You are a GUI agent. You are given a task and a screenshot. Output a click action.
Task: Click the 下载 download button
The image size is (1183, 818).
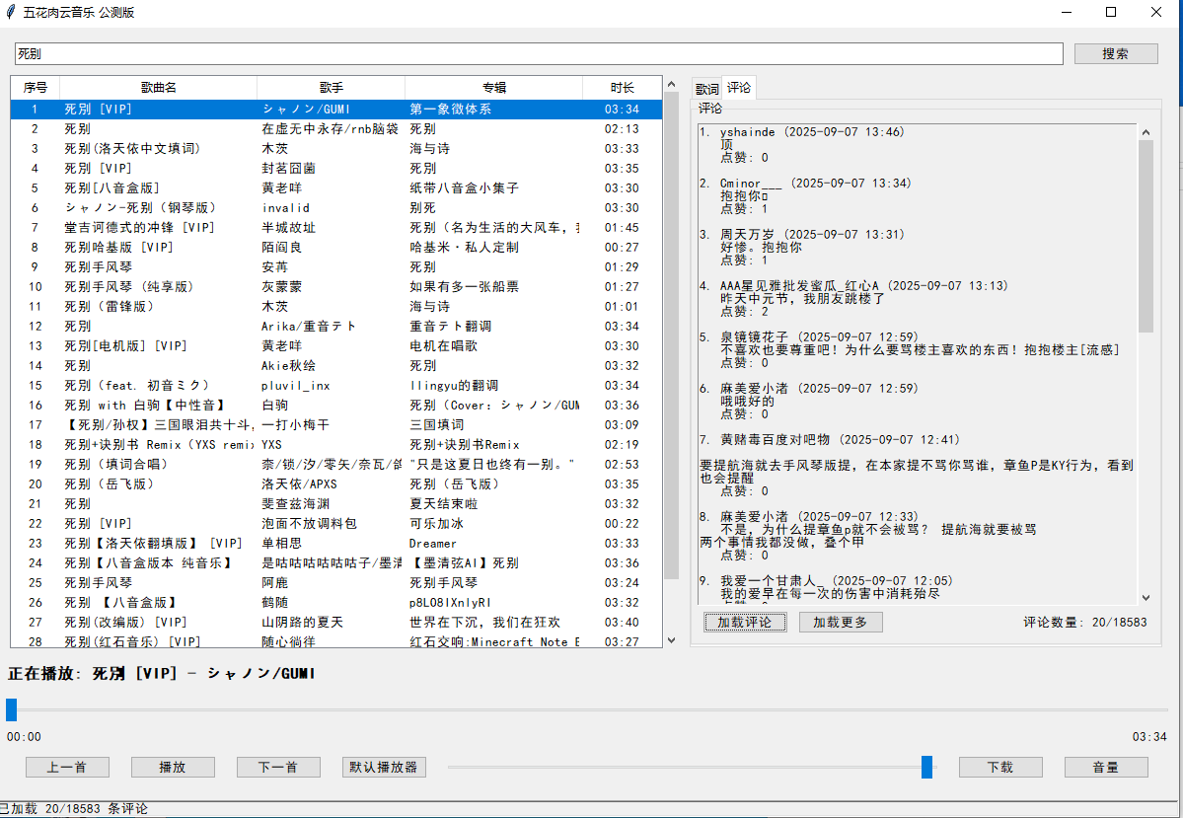(x=1000, y=767)
